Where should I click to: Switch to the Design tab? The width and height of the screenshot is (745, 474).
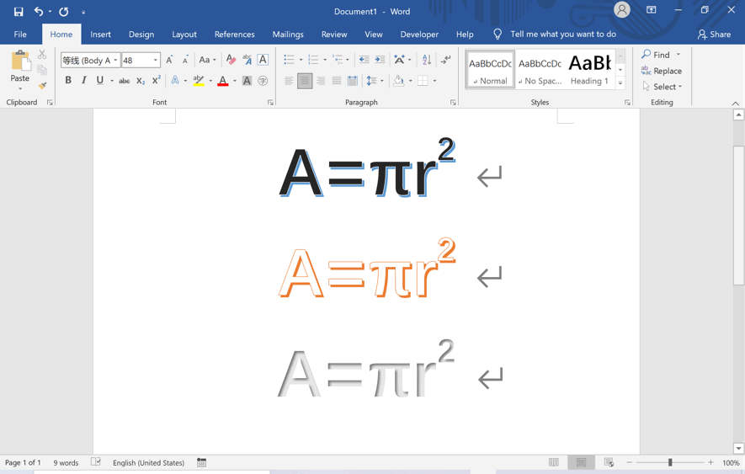[141, 35]
